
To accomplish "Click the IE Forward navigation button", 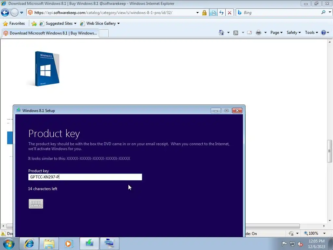I will (14, 13).
